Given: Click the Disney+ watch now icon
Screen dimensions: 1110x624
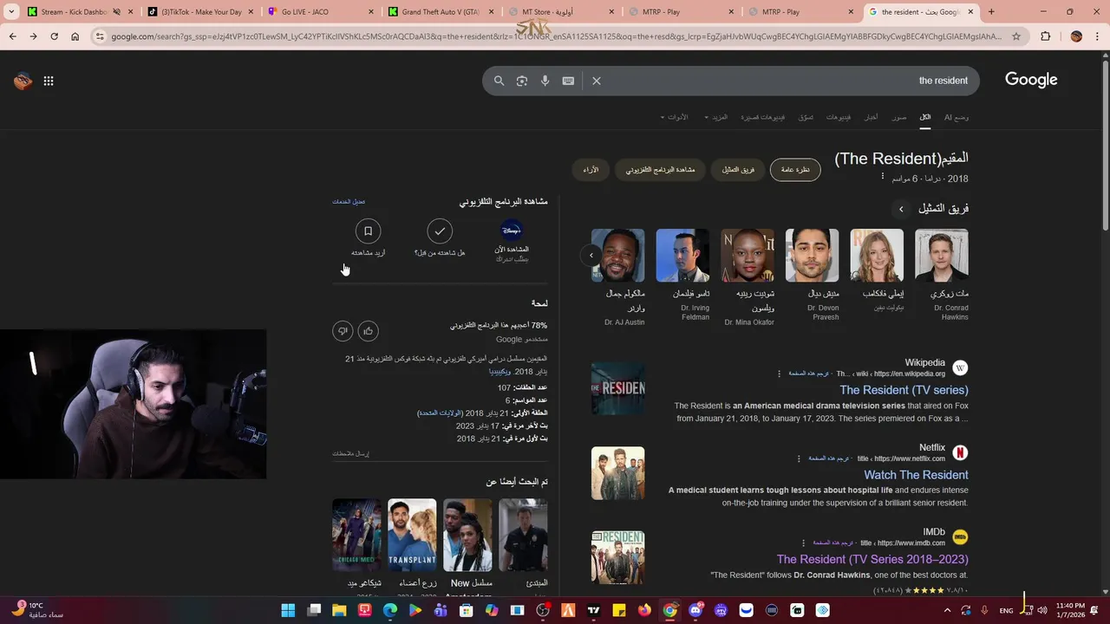Looking at the screenshot, I should (512, 231).
